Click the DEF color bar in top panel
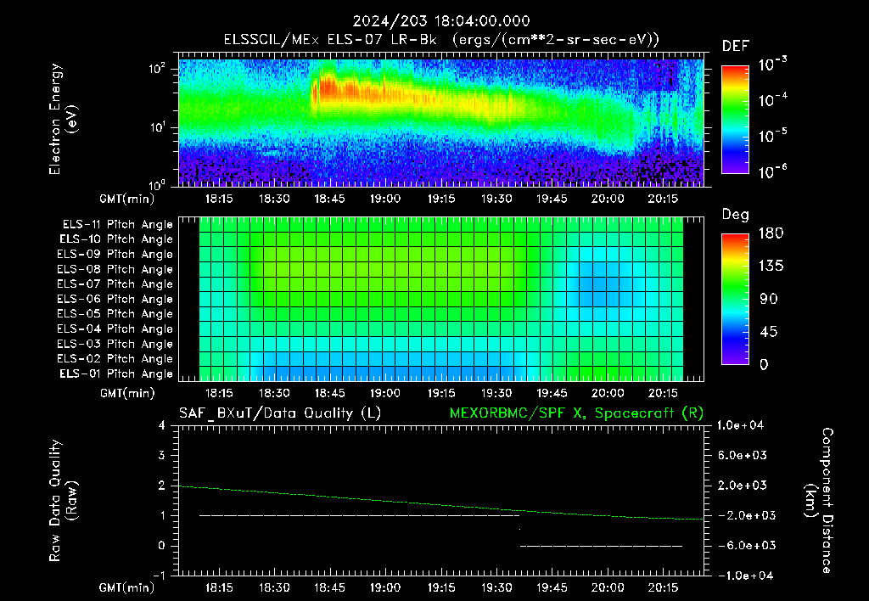The width and height of the screenshot is (869, 601). coord(735,120)
